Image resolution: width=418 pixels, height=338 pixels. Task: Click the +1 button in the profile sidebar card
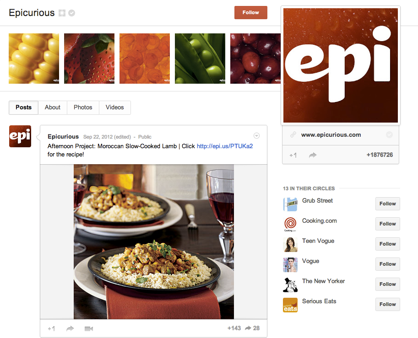click(293, 155)
